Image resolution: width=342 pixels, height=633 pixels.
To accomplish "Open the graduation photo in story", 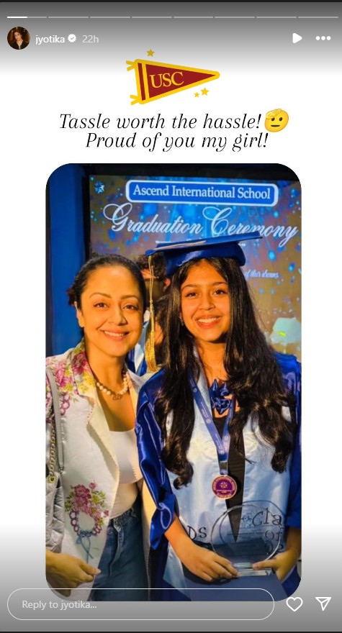I will point(174,382).
